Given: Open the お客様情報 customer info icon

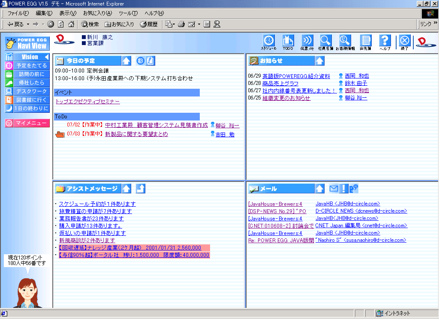Looking at the screenshot, I should (345, 42).
